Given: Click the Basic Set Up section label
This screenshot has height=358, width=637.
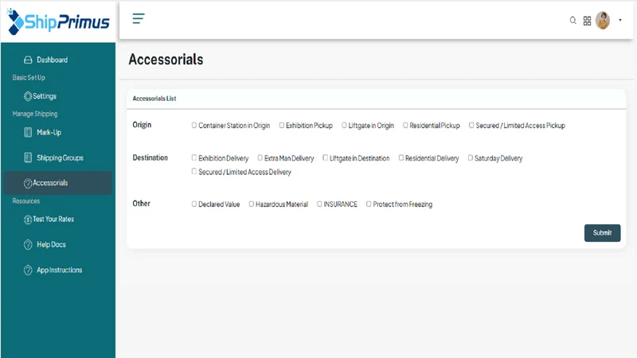Looking at the screenshot, I should click(29, 77).
